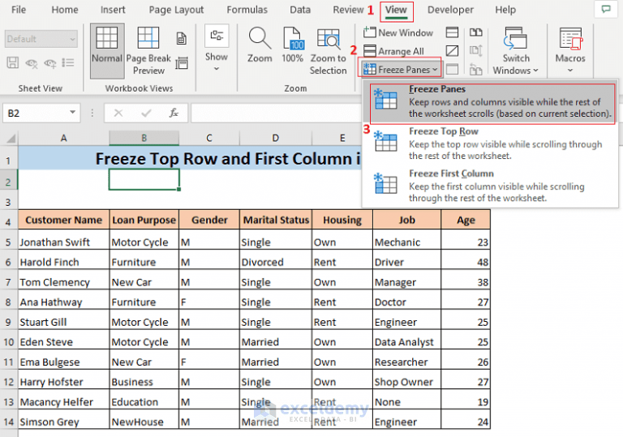Select column D header

(275, 138)
